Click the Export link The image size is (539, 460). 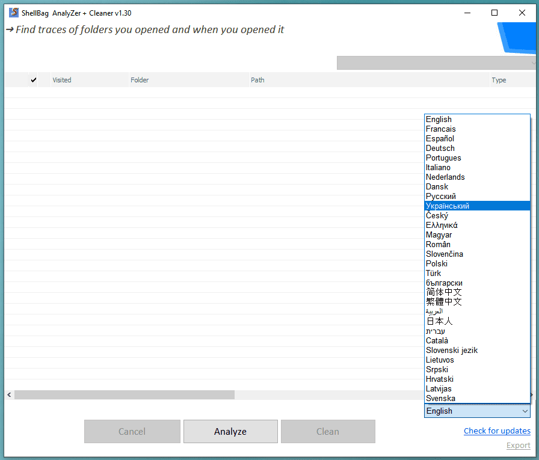click(519, 446)
